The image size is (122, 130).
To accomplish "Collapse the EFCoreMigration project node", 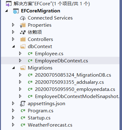I will [x=7, y=11].
